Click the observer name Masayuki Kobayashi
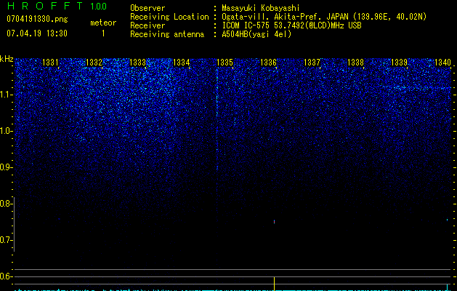The width and height of the screenshot is (457, 291). pyautogui.click(x=261, y=8)
